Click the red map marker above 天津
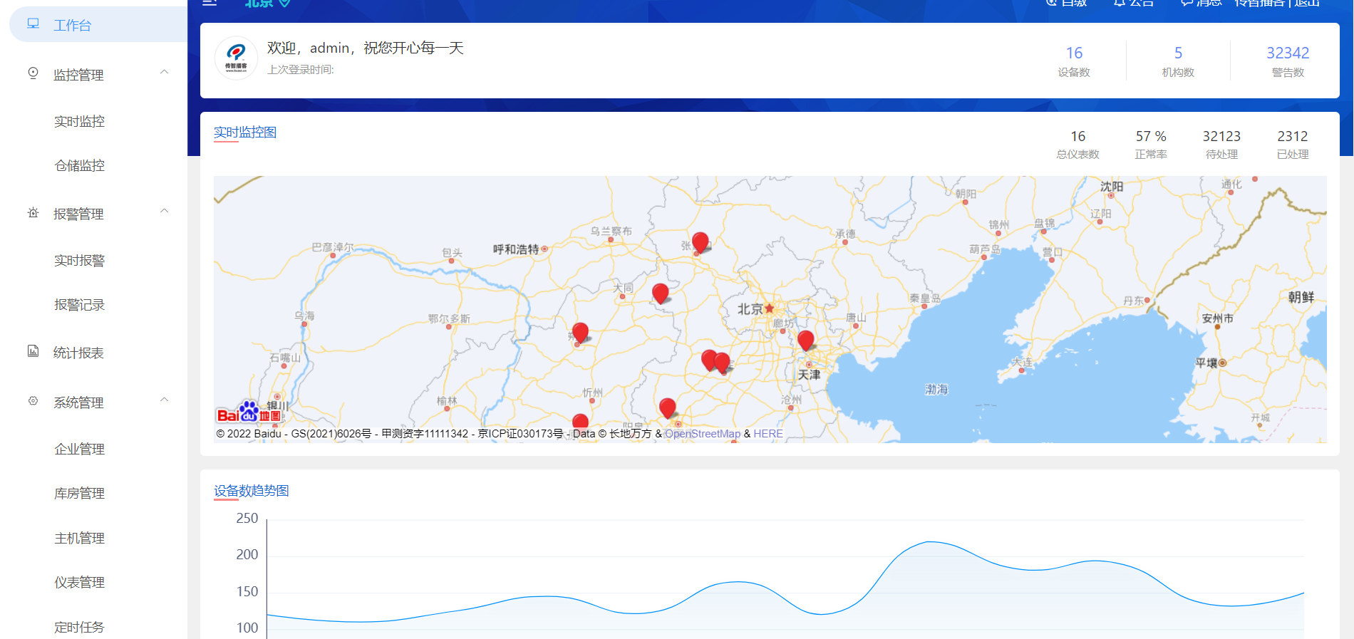 [805, 339]
